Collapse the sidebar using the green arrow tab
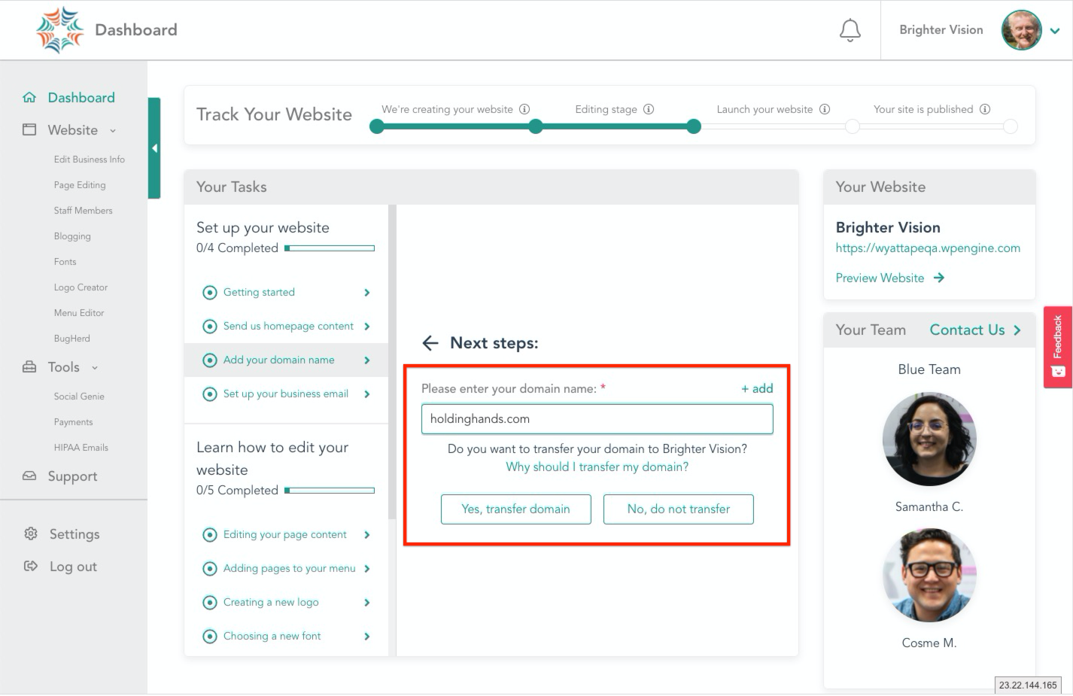Image resolution: width=1073 pixels, height=696 pixels. 155,147
